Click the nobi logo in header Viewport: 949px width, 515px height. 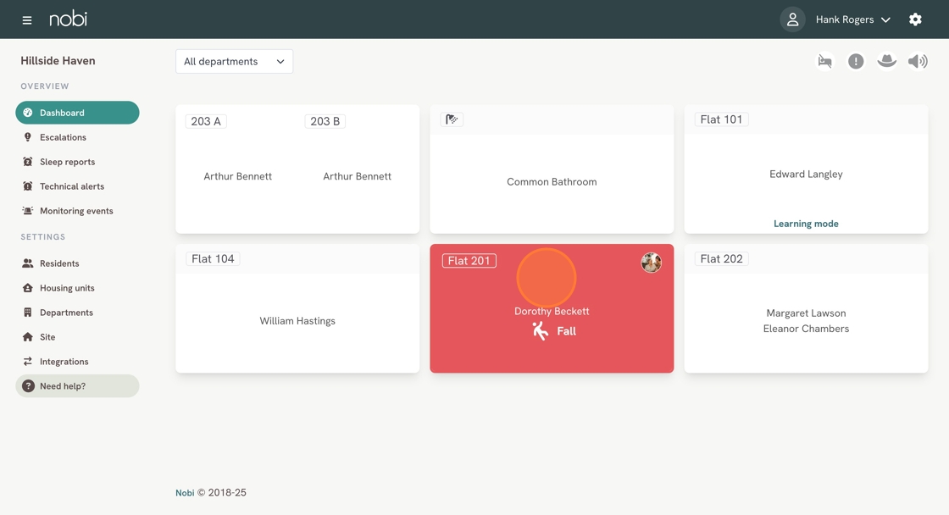pos(68,19)
